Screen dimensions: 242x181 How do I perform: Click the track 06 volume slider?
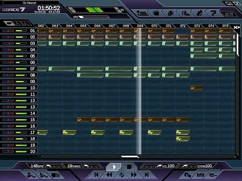tap(21, 62)
